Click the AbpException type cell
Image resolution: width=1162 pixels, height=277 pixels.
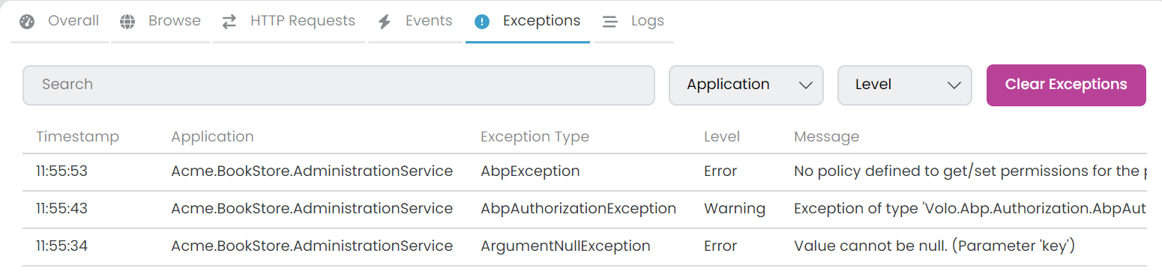tap(530, 171)
